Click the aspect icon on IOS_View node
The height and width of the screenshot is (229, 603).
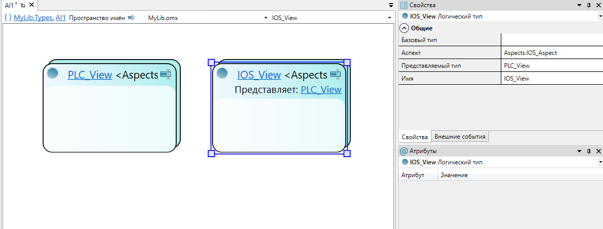coord(335,74)
